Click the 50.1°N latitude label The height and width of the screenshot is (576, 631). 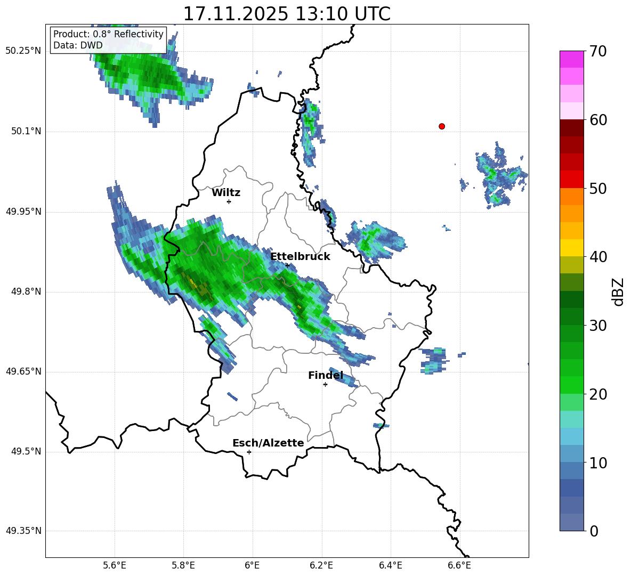pyautogui.click(x=26, y=131)
